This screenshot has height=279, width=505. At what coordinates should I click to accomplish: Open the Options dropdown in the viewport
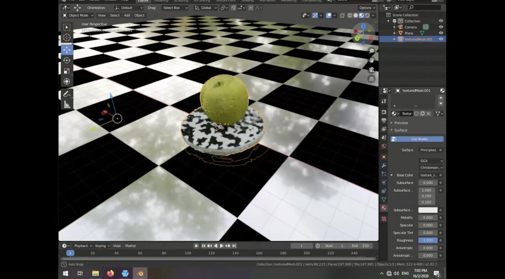(367, 8)
